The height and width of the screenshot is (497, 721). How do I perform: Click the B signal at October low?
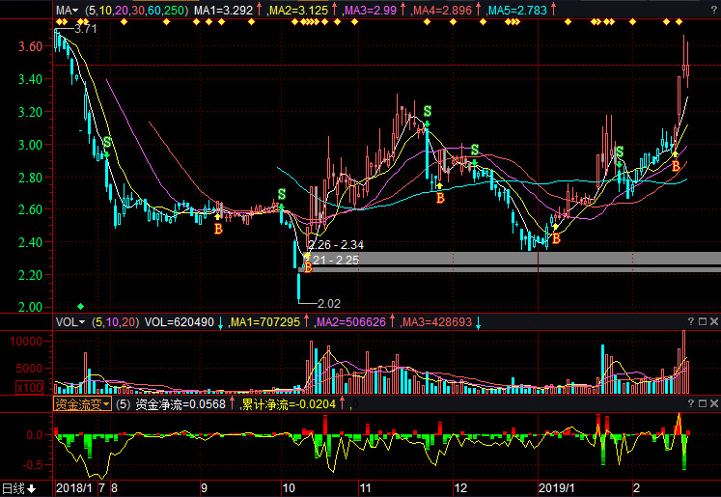[308, 266]
